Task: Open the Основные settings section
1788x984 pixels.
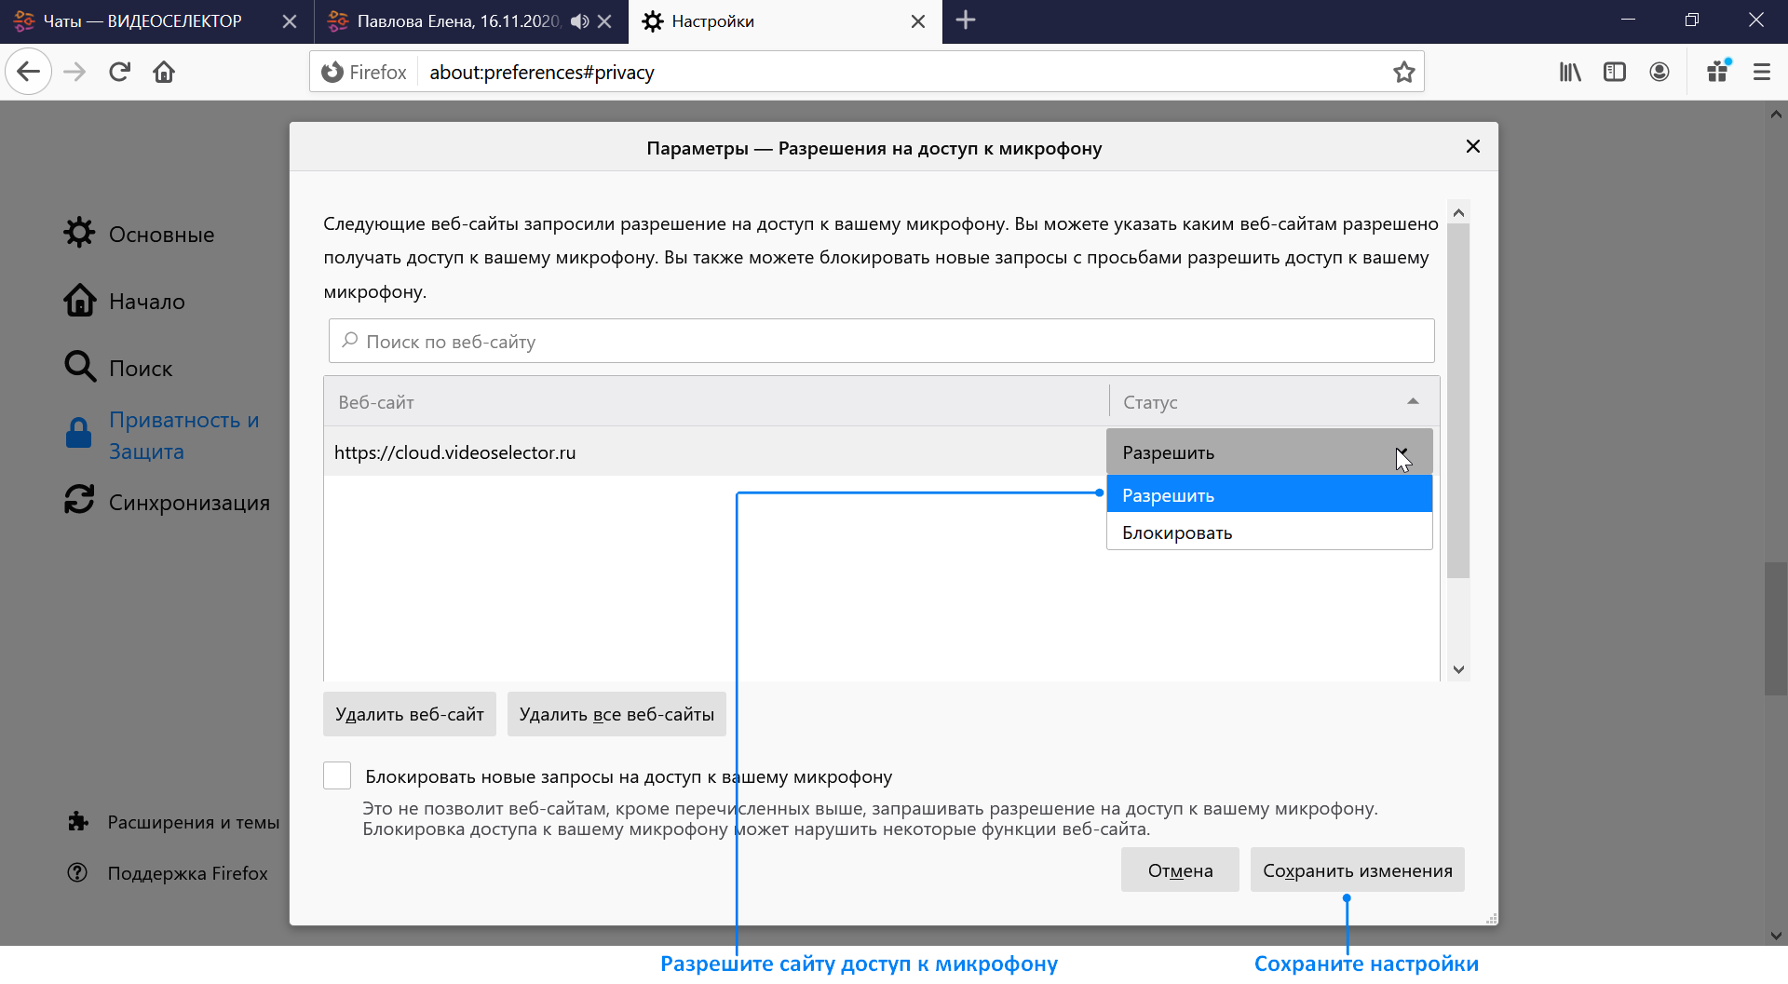Action: coord(161,235)
